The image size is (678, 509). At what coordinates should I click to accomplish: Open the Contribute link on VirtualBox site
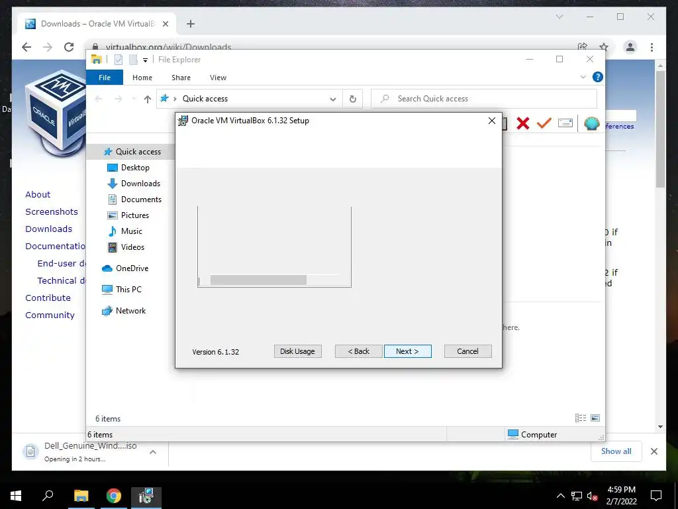point(48,298)
